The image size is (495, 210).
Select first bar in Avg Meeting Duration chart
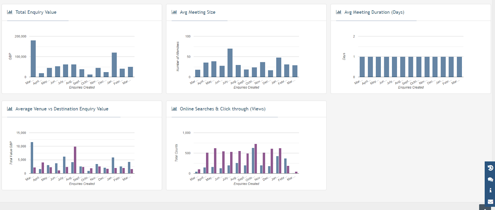[362, 67]
